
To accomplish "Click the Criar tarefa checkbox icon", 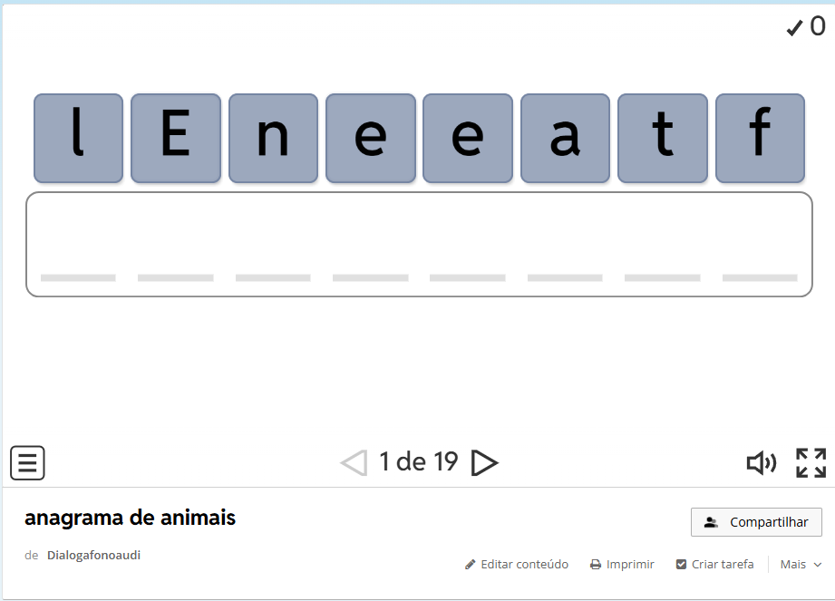I will click(x=681, y=565).
